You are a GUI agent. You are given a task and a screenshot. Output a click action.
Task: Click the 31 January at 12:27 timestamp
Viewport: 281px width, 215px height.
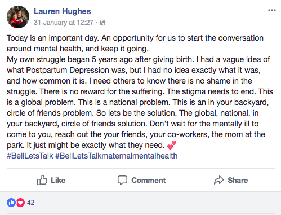[x=64, y=23]
